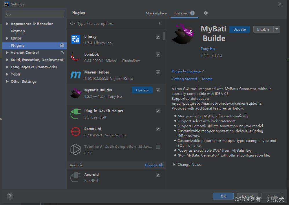Disable Plug-in DevKit Helper via checkbox
Image resolution: width=289 pixels, height=205 pixels.
158,111
